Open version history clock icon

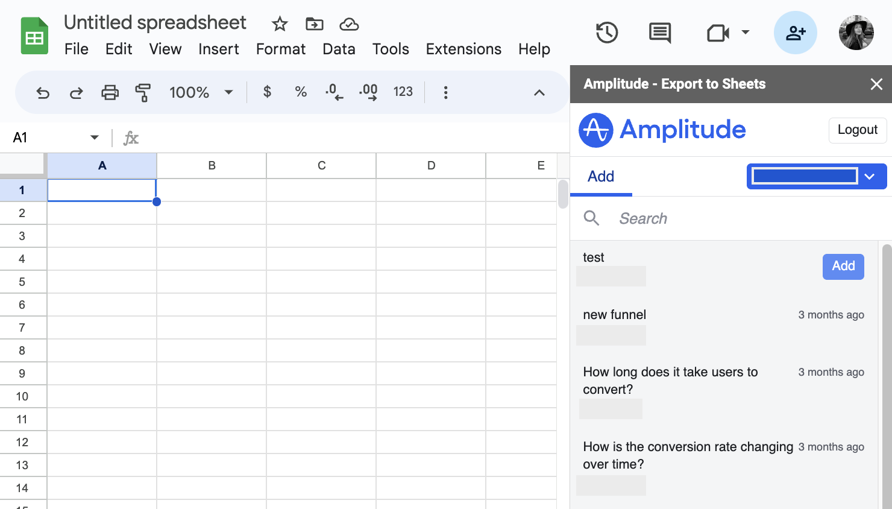607,33
